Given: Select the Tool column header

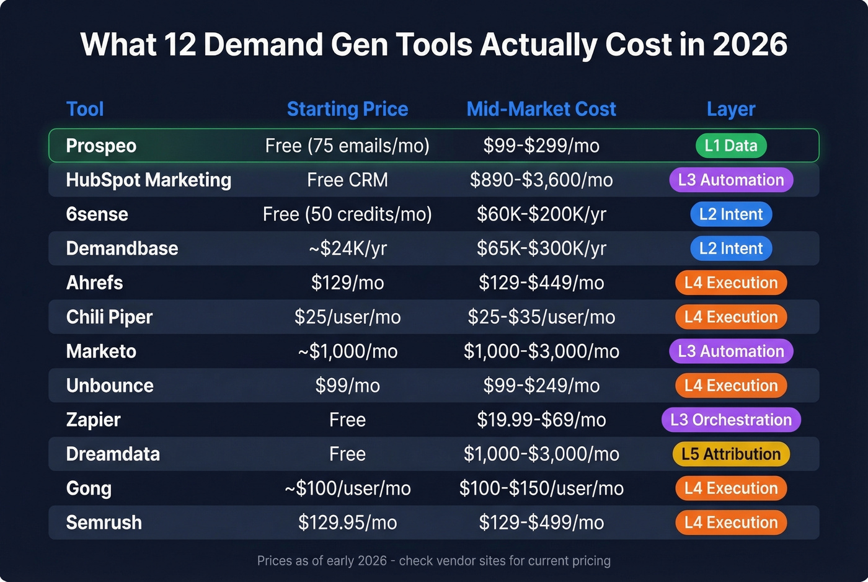Looking at the screenshot, I should [x=85, y=108].
